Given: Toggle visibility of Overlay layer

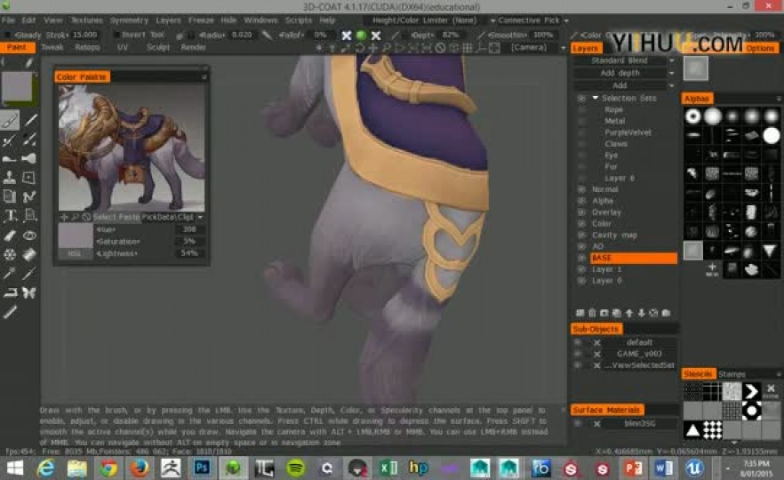Looking at the screenshot, I should coord(581,212).
